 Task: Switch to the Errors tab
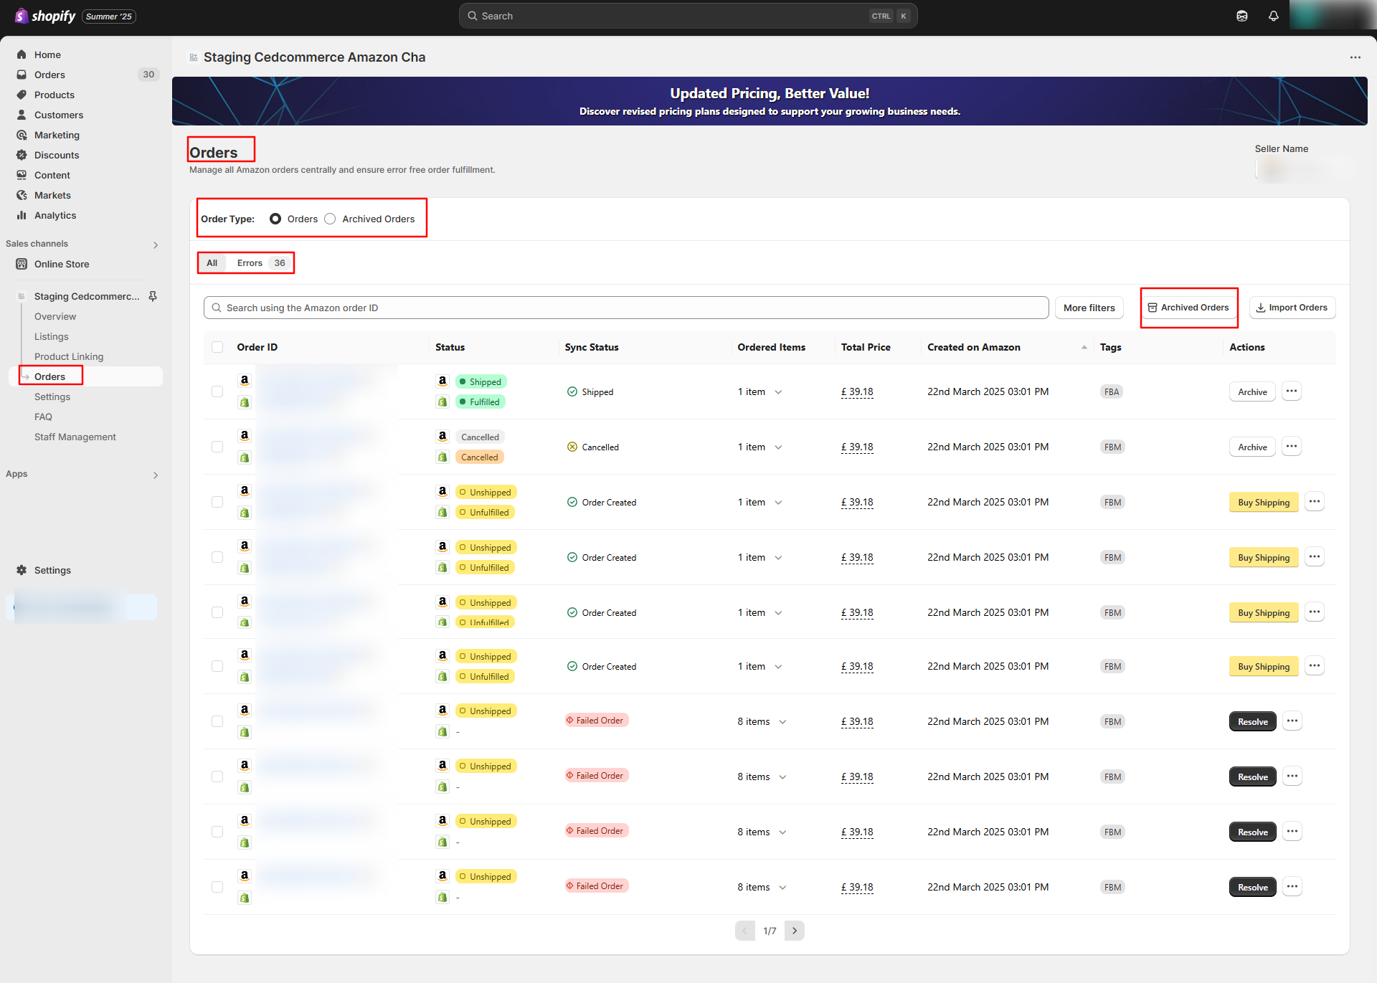(261, 263)
